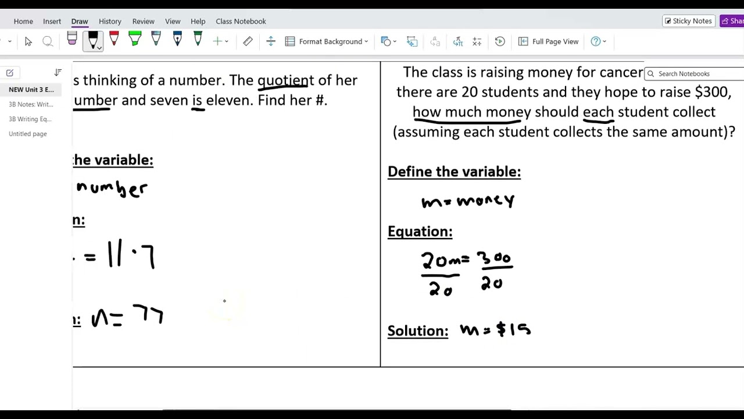Open the History tab
The width and height of the screenshot is (744, 419).
click(x=110, y=21)
